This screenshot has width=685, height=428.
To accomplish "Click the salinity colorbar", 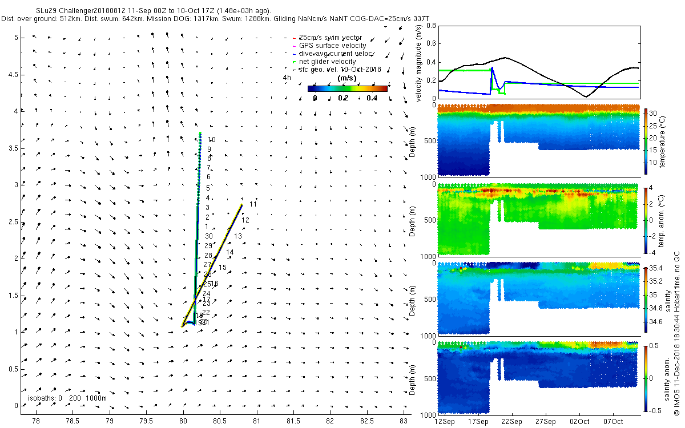I will click(647, 299).
